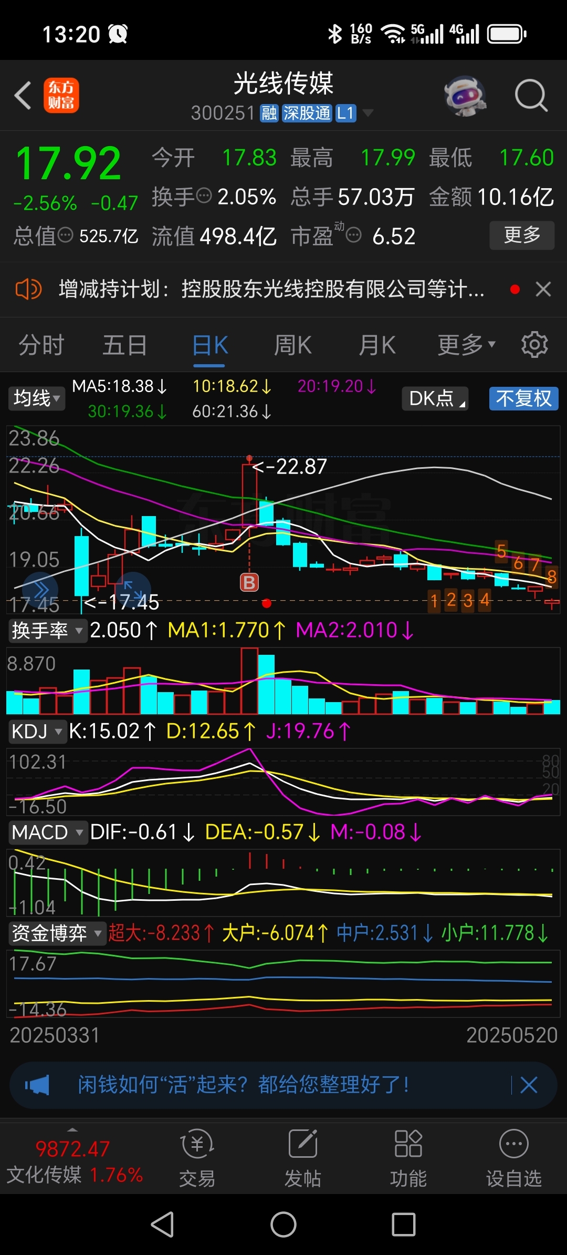Open the 更多 periods dropdown

click(466, 345)
